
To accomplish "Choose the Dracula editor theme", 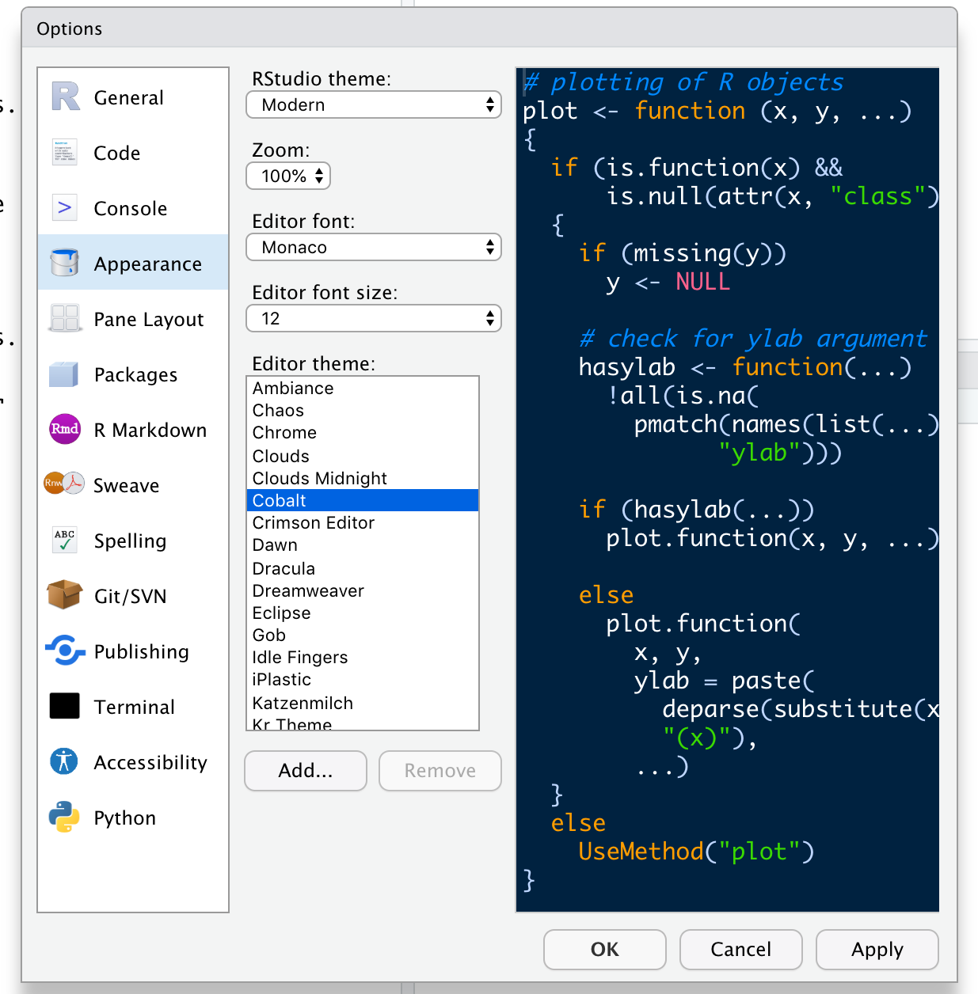I will 284,568.
